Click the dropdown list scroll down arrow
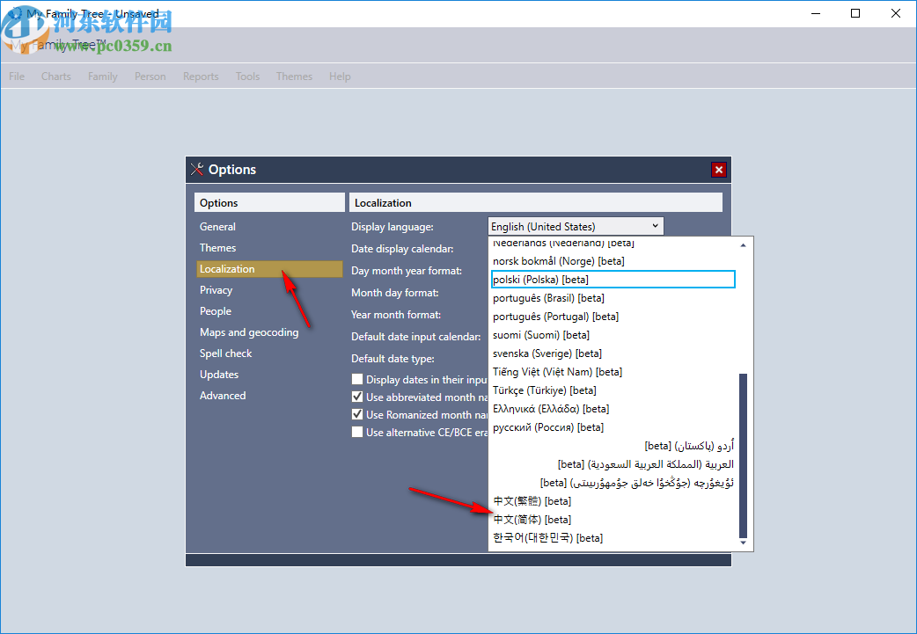 (x=743, y=544)
